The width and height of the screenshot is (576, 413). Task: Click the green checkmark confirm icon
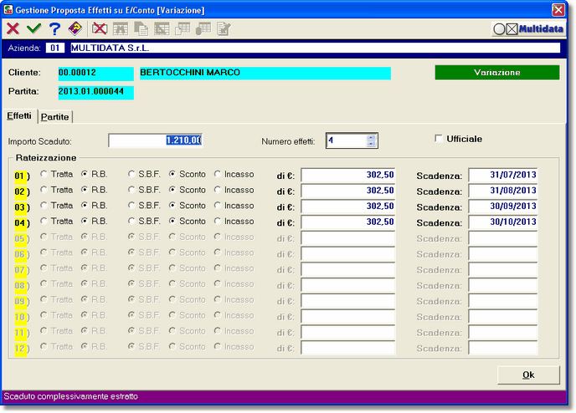click(x=33, y=28)
